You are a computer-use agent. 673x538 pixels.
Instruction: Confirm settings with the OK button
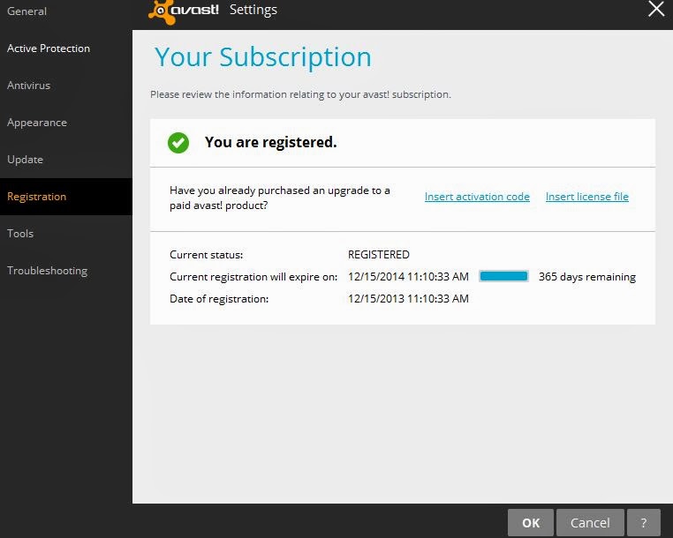tap(531, 523)
